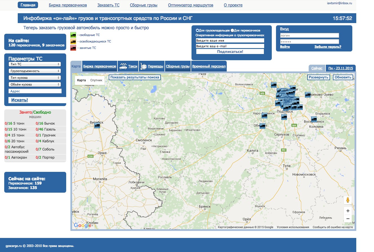374x252 pixels.
Task: Click the green свободные ТС legend icon
Action: click(x=73, y=35)
